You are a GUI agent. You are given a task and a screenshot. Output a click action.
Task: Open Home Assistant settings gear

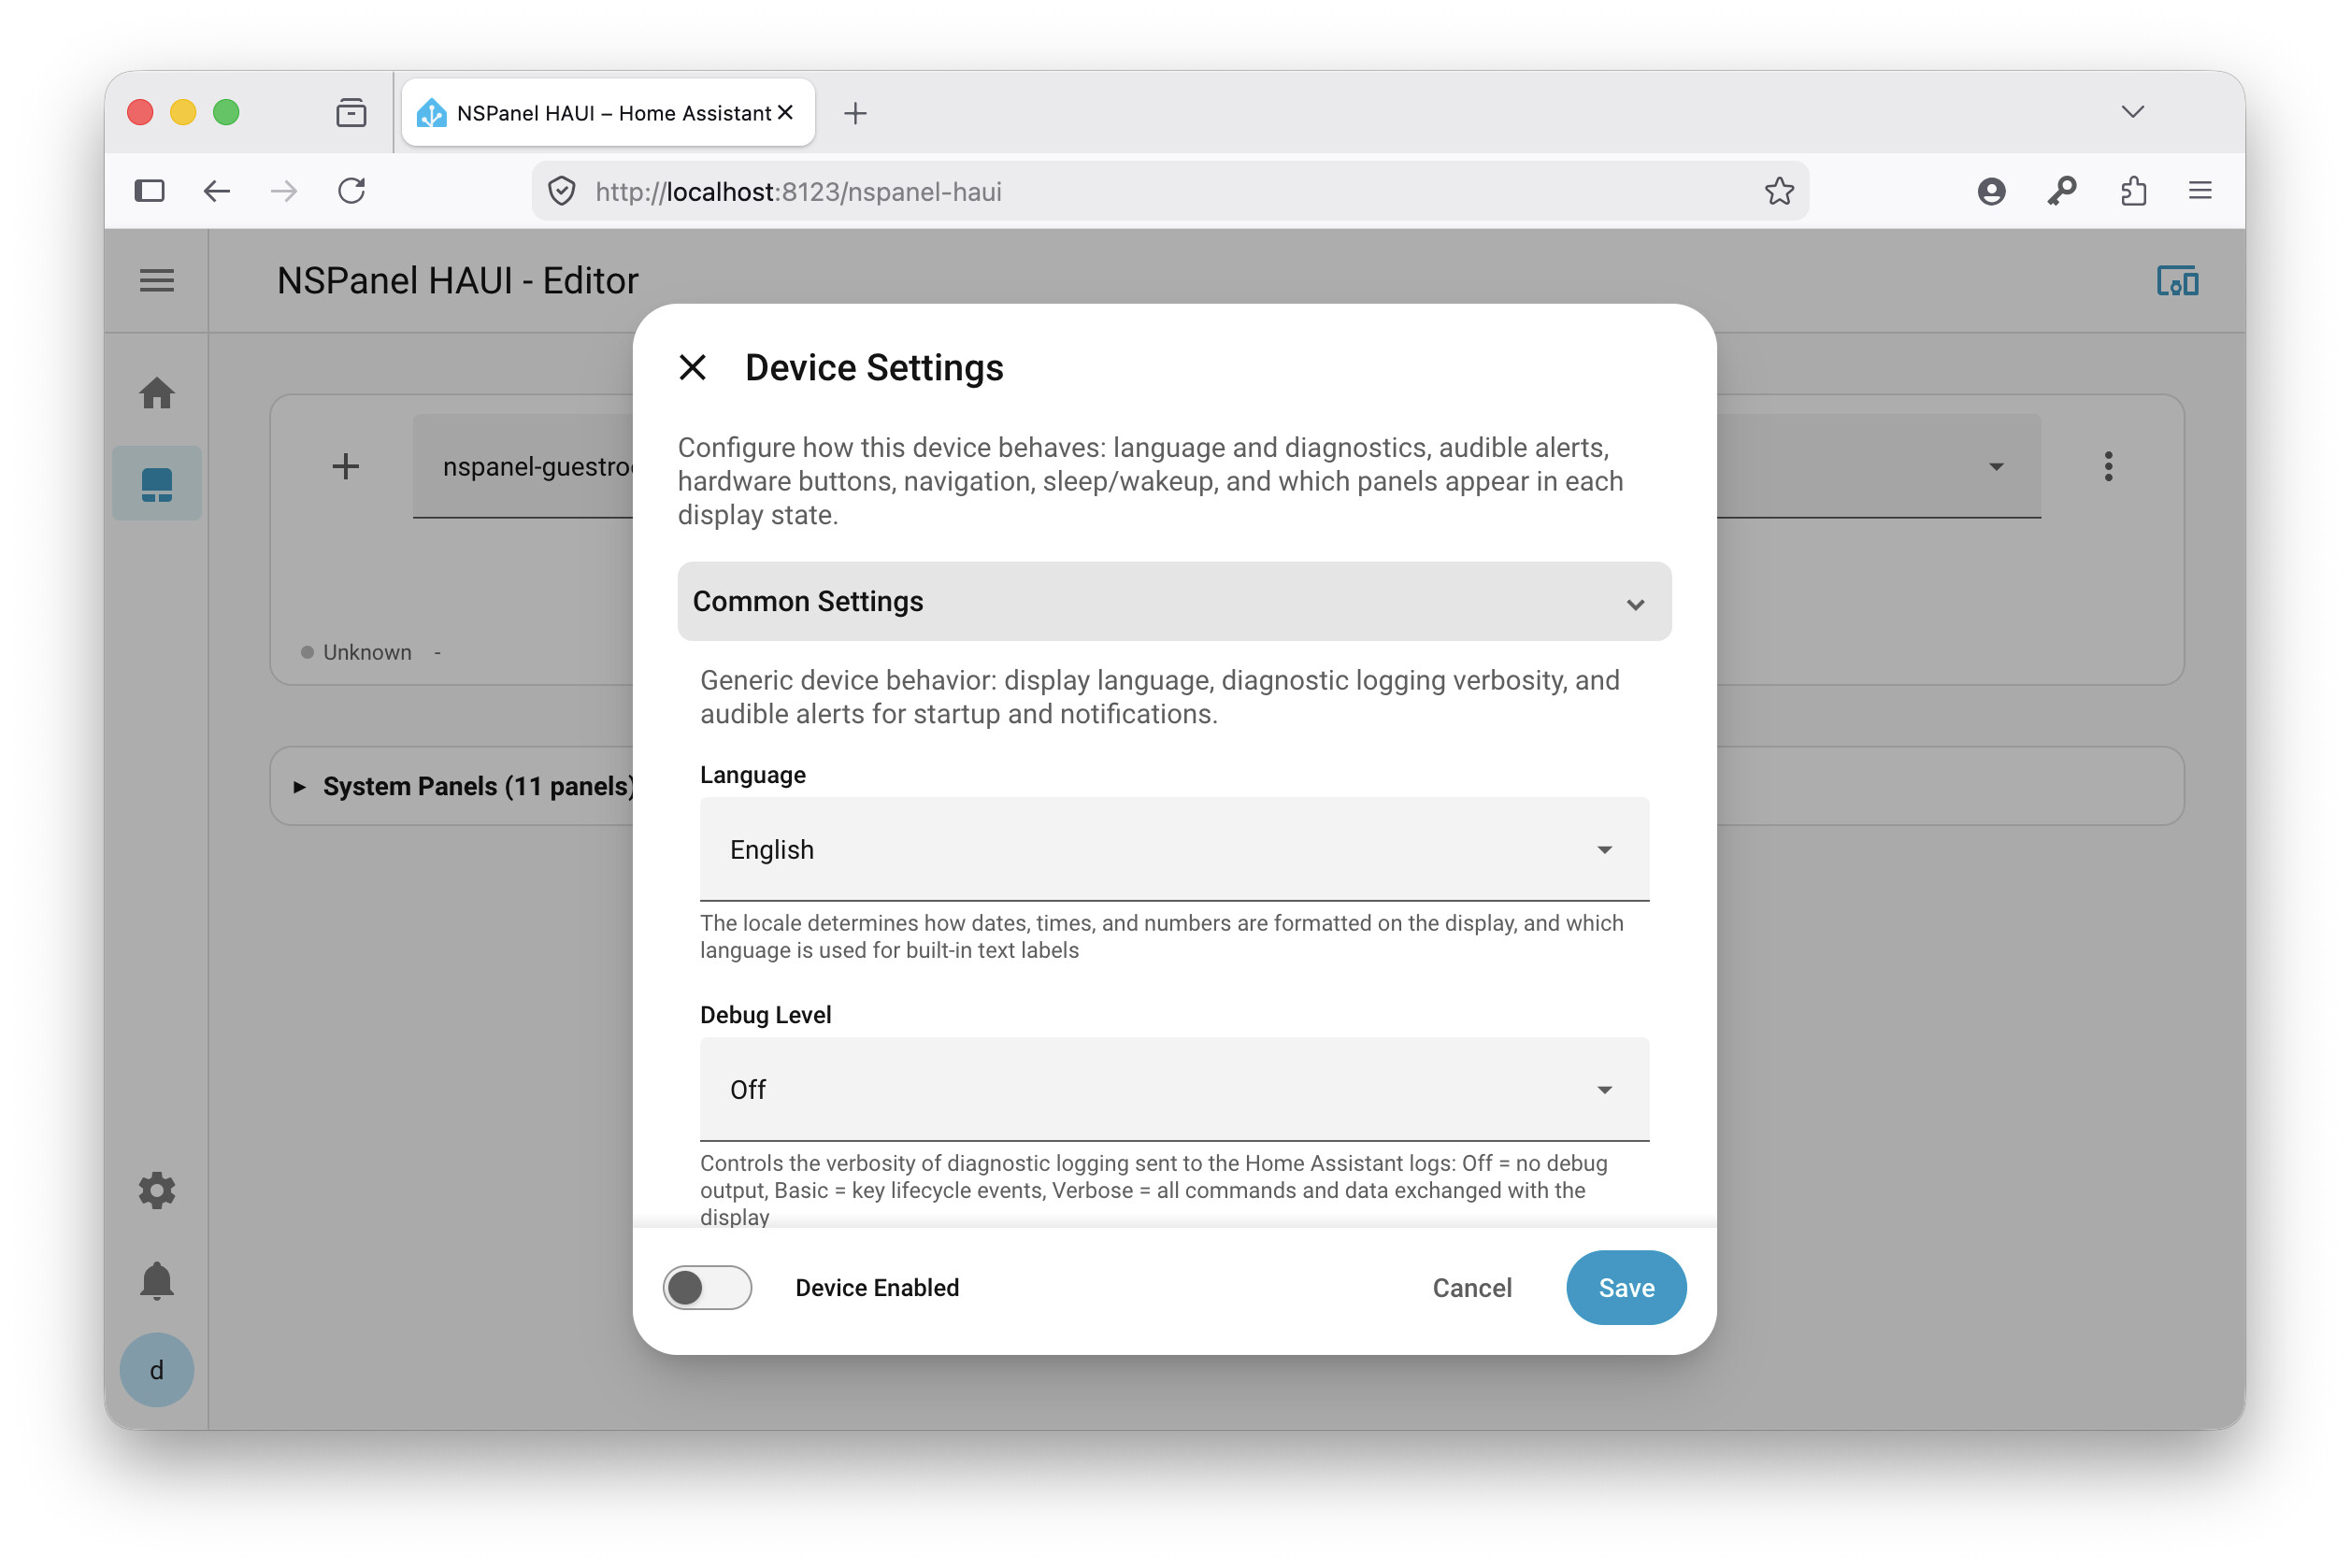157,1190
